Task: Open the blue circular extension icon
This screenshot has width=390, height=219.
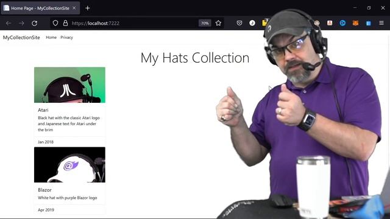Action: tap(342, 23)
